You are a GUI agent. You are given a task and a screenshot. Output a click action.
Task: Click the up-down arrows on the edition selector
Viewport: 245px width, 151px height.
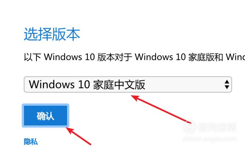227,85
